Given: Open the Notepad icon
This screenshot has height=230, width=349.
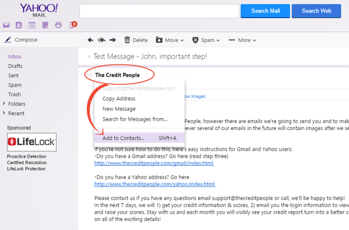Looking at the screenshot, I should (45, 25).
